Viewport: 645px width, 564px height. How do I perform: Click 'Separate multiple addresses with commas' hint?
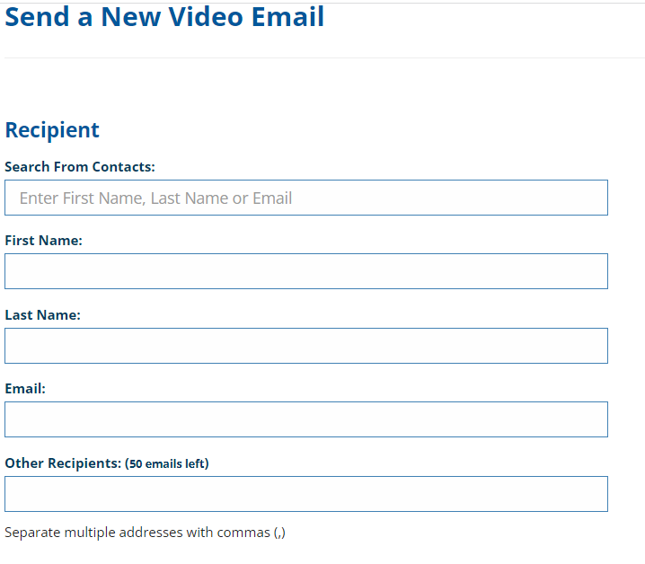(x=145, y=533)
